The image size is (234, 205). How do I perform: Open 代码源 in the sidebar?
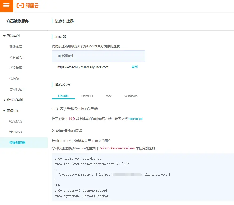tap(14, 78)
